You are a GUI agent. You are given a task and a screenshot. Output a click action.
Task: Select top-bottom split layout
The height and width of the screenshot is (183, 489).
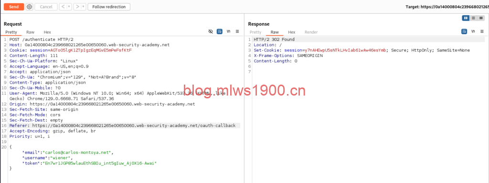(x=473, y=18)
